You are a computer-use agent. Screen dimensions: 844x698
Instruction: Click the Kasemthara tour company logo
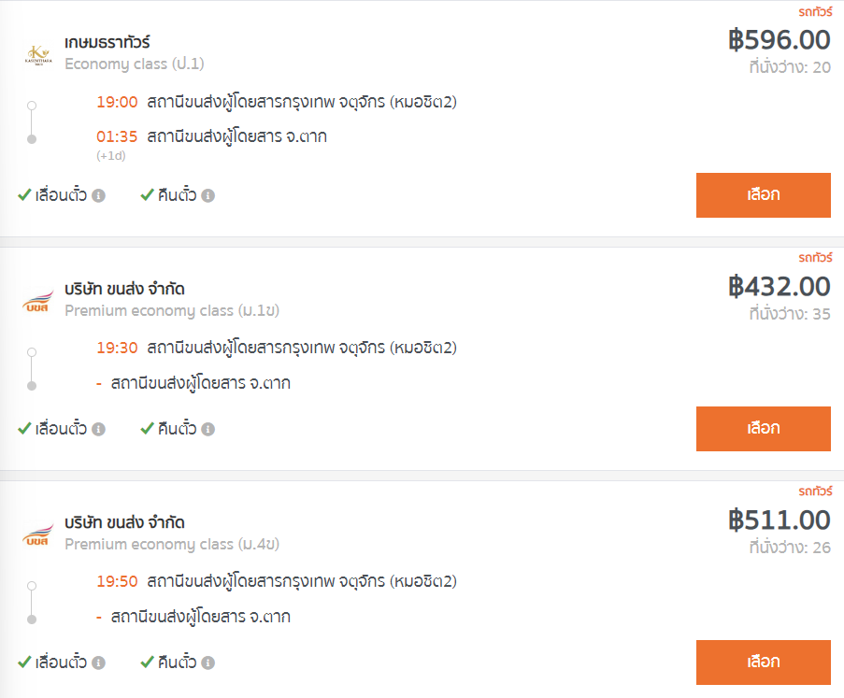pos(38,55)
